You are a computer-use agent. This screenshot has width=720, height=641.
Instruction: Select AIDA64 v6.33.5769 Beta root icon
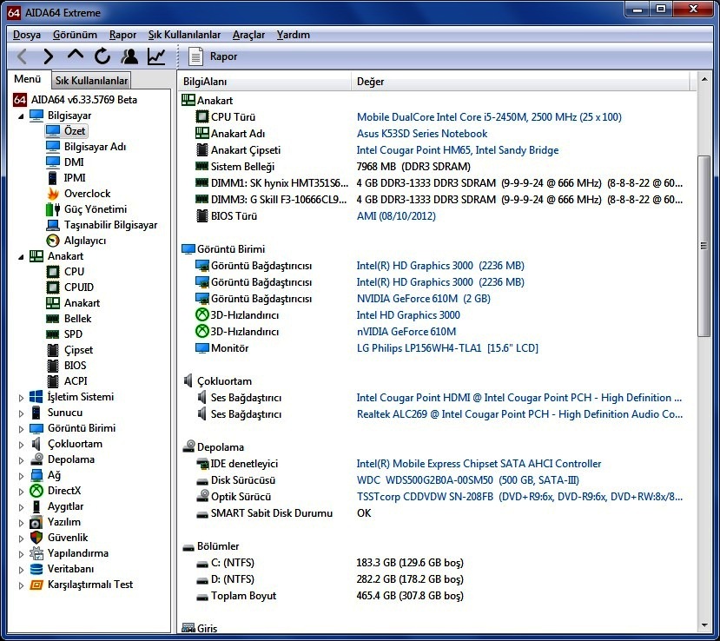pos(20,100)
